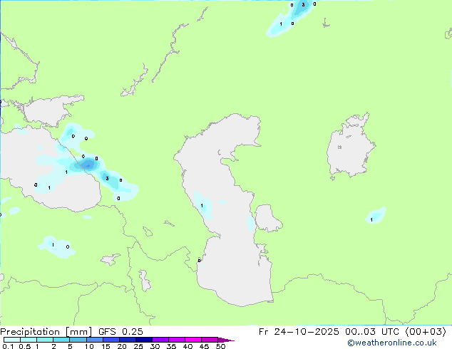Click the '00..03 UTC (00+03)' time label

396,332
